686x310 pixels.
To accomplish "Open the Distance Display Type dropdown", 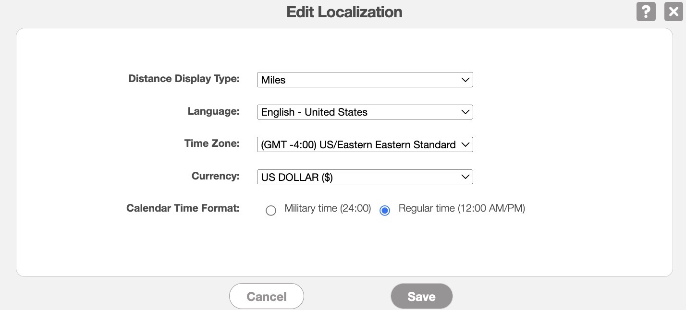I will pos(365,80).
